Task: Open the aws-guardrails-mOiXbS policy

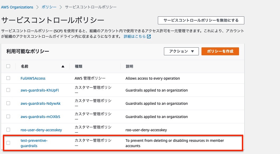Action: [40, 116]
